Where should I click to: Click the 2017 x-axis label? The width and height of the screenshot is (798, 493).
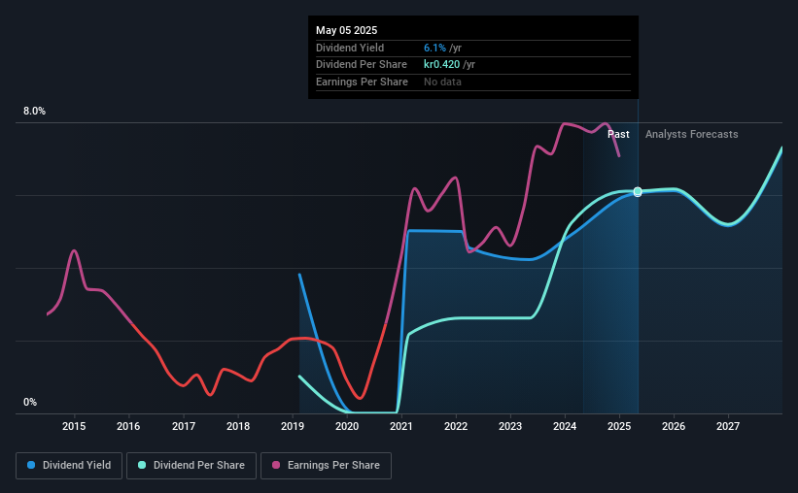pyautogui.click(x=183, y=426)
